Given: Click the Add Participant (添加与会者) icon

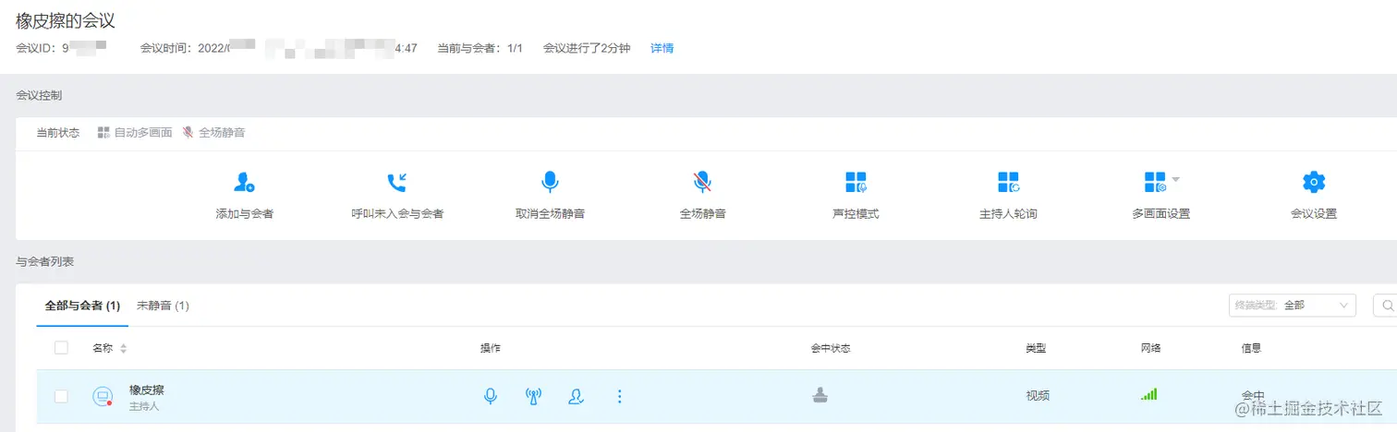Looking at the screenshot, I should (x=244, y=182).
